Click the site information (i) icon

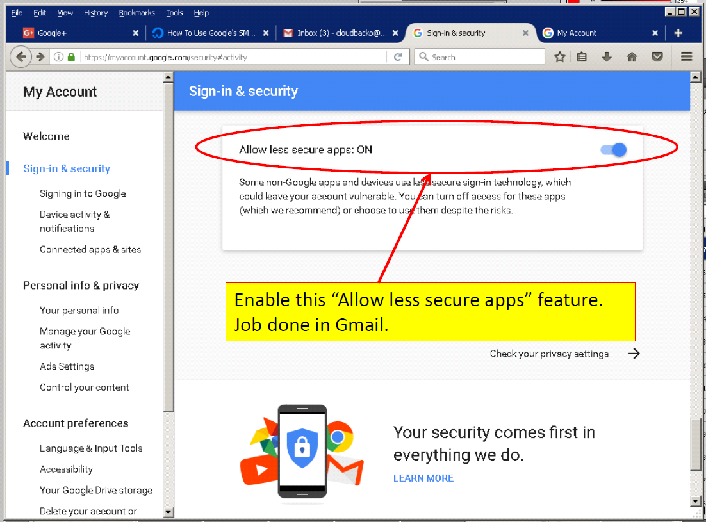58,57
